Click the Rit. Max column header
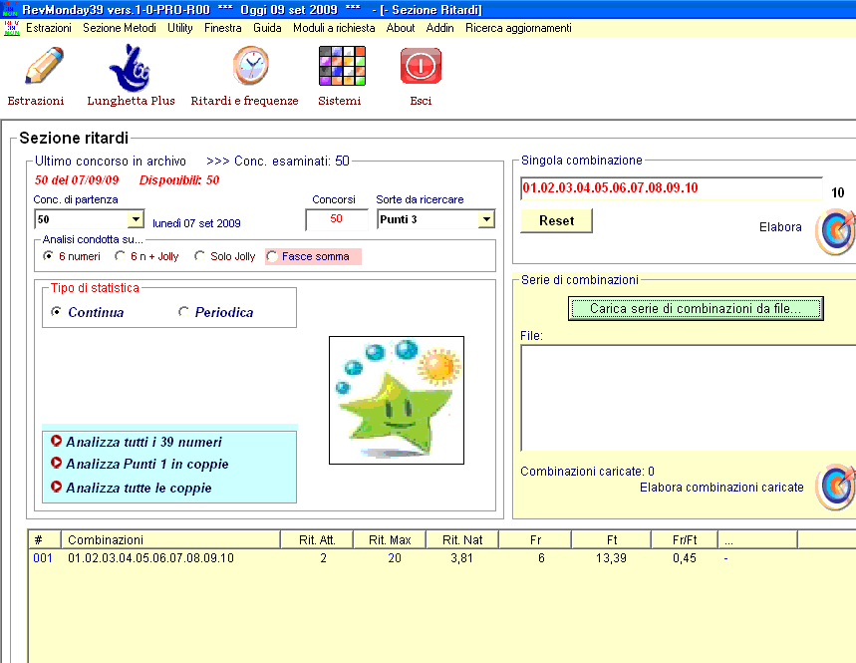The height and width of the screenshot is (663, 856). coord(390,540)
